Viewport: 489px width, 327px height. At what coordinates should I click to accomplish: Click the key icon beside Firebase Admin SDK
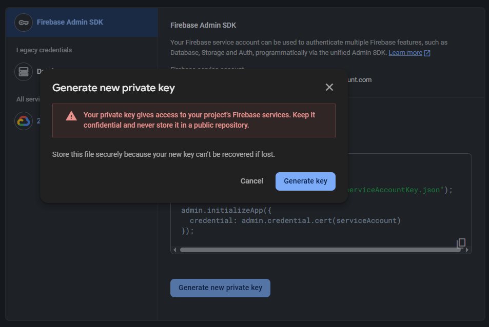pyautogui.click(x=24, y=23)
